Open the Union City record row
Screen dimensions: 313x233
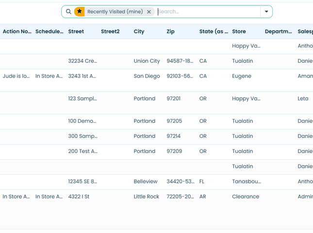[x=156, y=62]
